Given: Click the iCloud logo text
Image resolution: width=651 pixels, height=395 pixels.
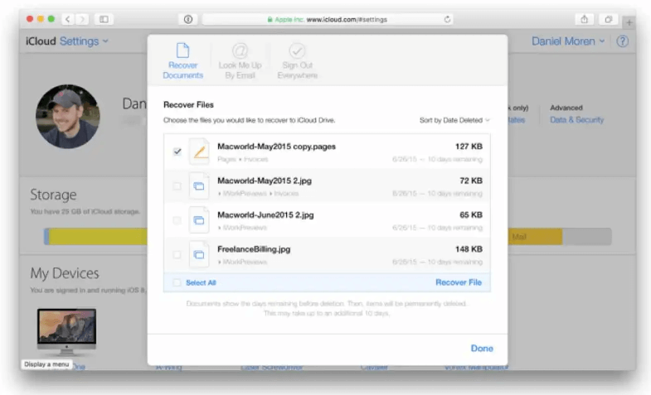Looking at the screenshot, I should coord(41,41).
